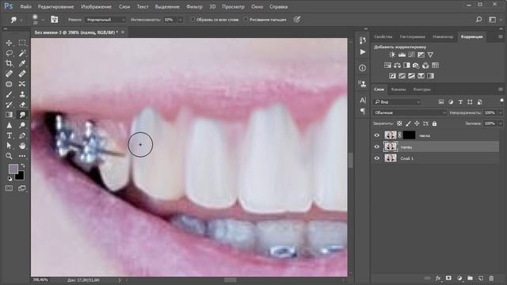Add a Color Balance adjustment
Screen dimensions: 507x285
(397, 65)
